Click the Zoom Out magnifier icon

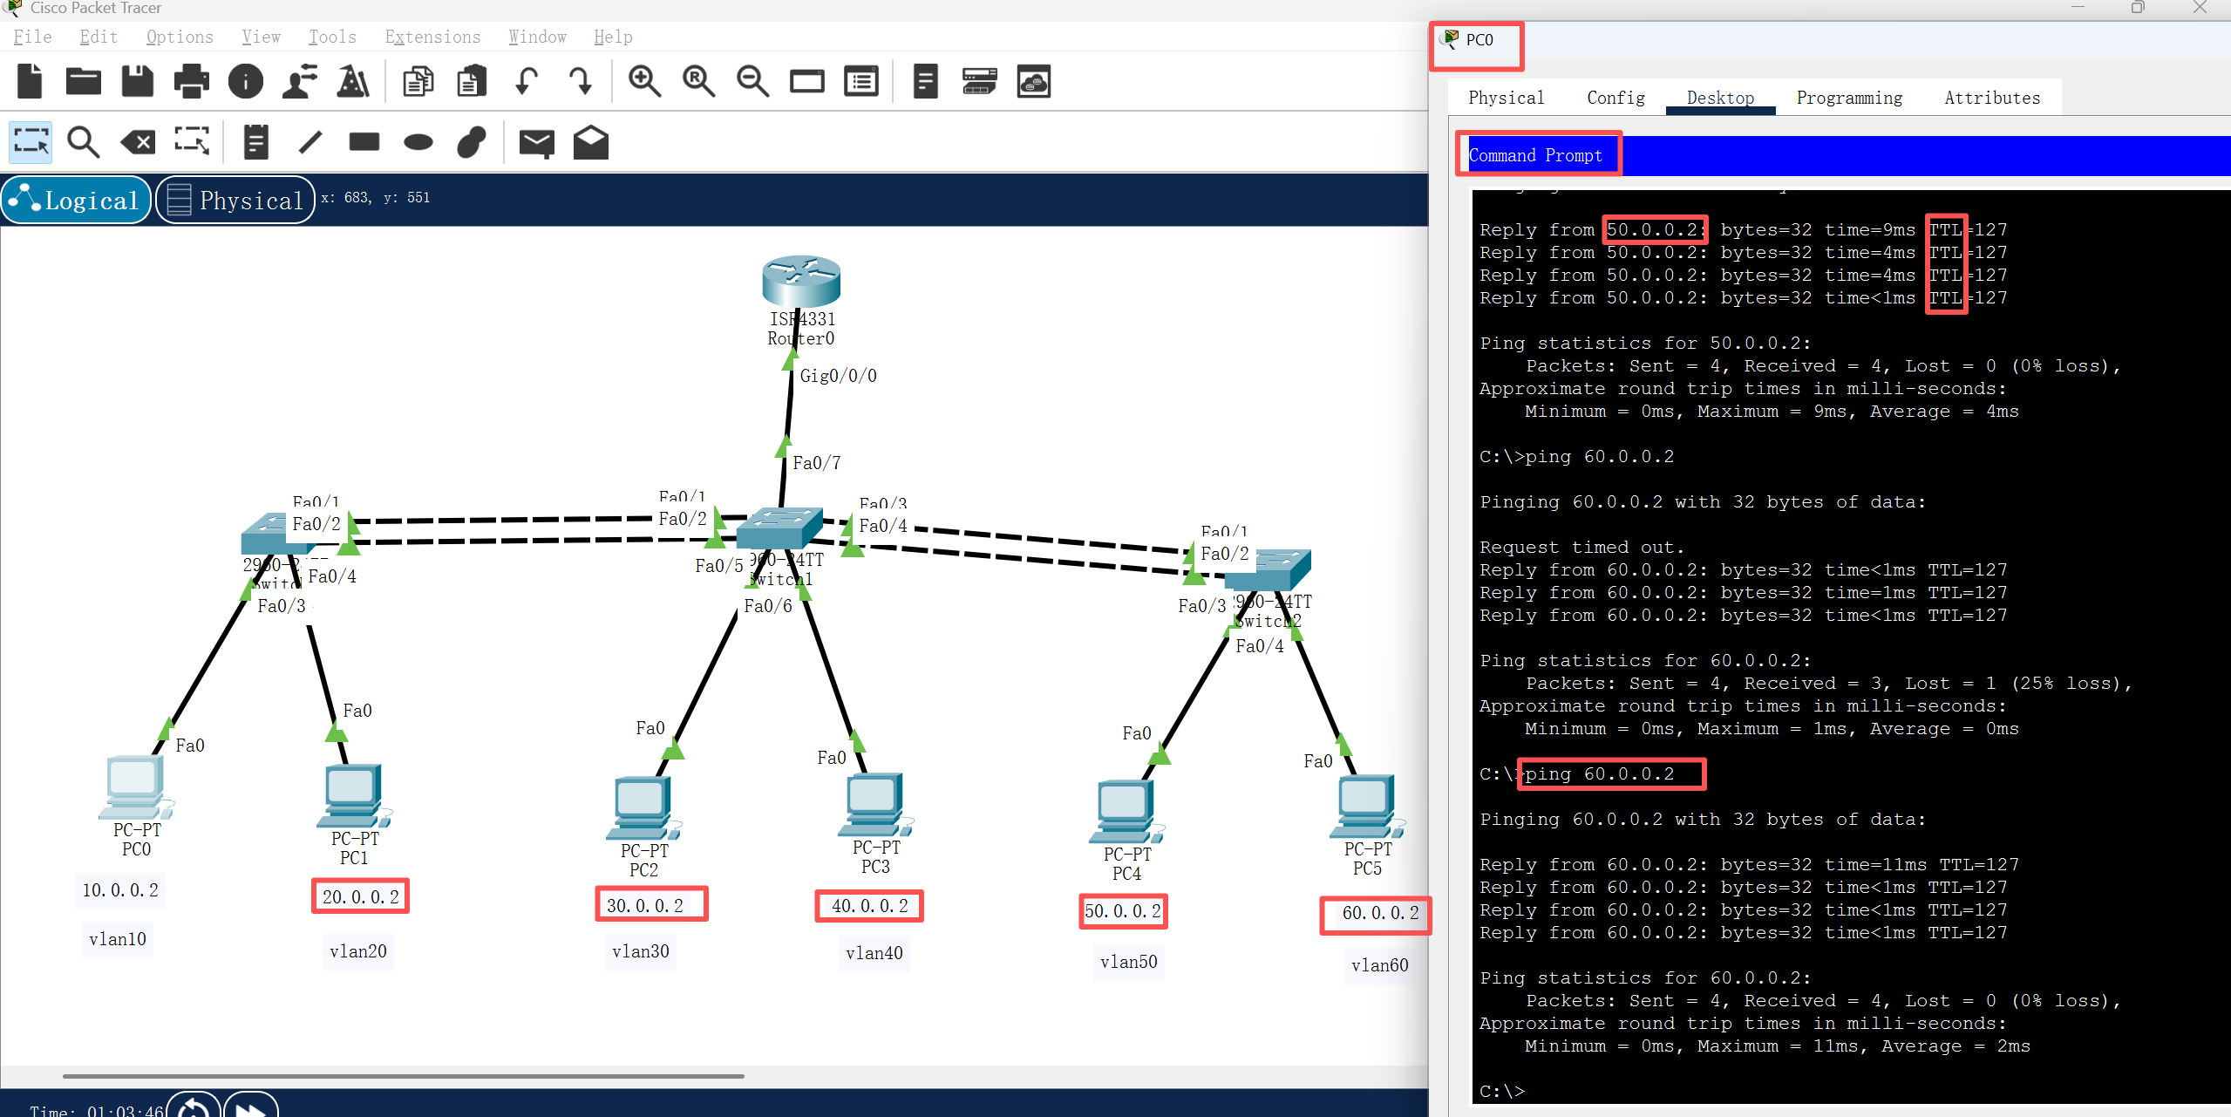752,82
